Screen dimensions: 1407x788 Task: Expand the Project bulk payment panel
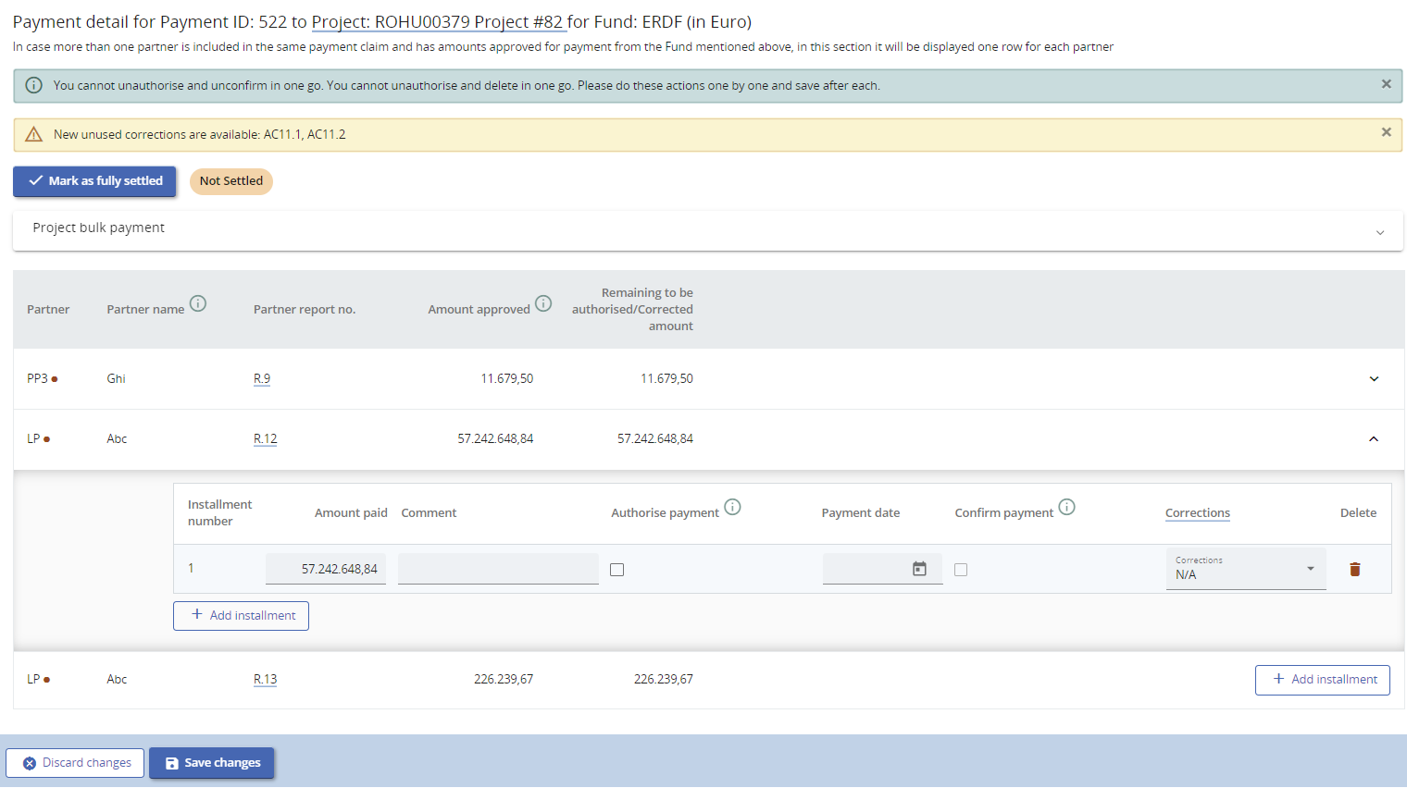(1379, 232)
